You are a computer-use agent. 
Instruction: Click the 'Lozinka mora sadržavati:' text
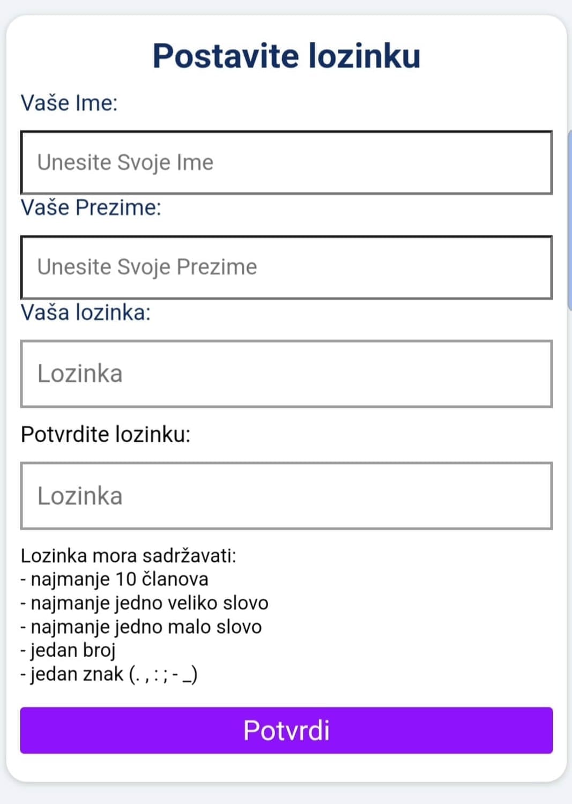[x=128, y=556]
